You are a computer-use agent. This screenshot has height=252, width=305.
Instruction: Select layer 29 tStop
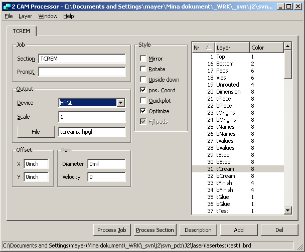click(x=238, y=155)
